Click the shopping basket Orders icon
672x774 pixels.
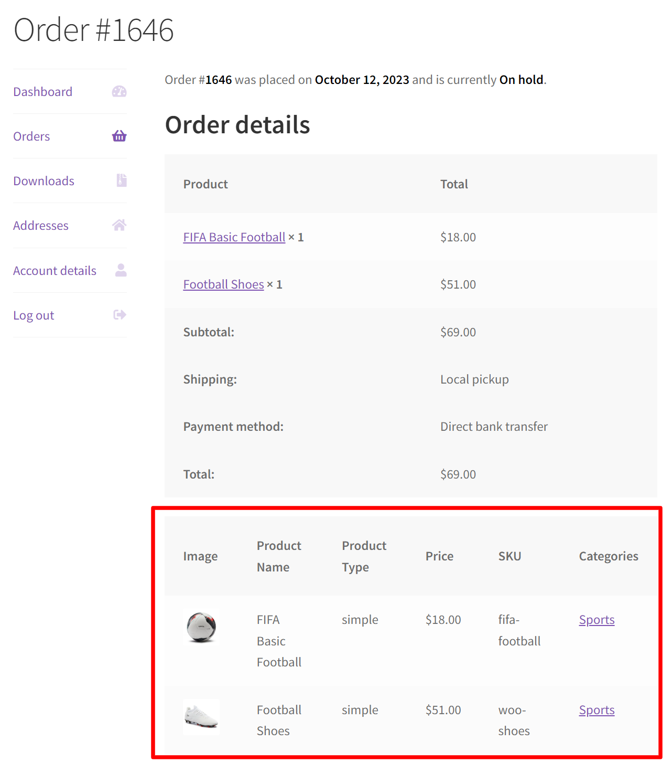(x=120, y=136)
